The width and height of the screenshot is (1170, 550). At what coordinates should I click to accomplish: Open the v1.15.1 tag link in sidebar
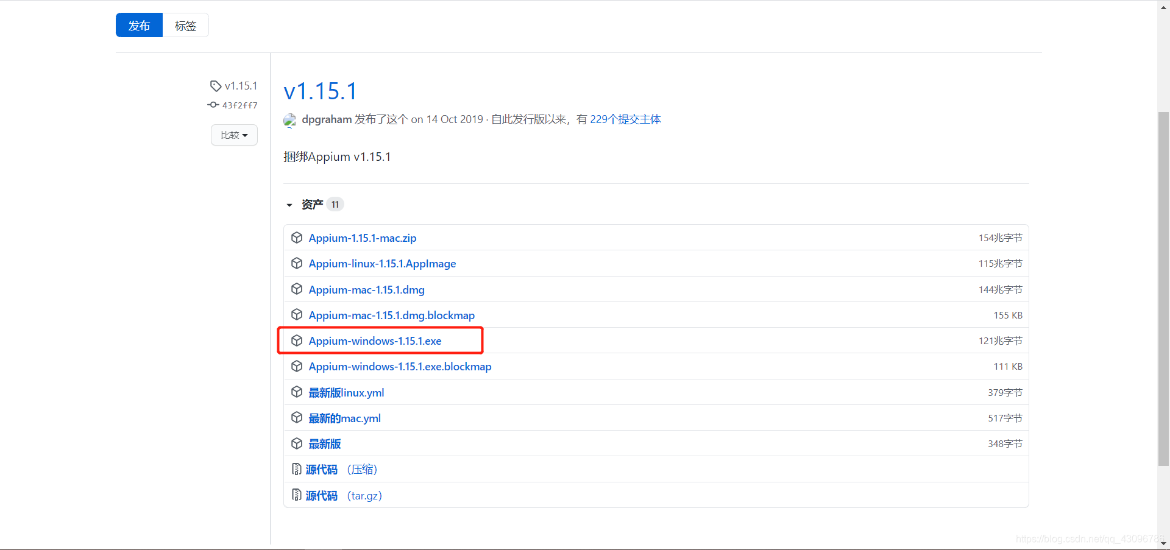[241, 86]
